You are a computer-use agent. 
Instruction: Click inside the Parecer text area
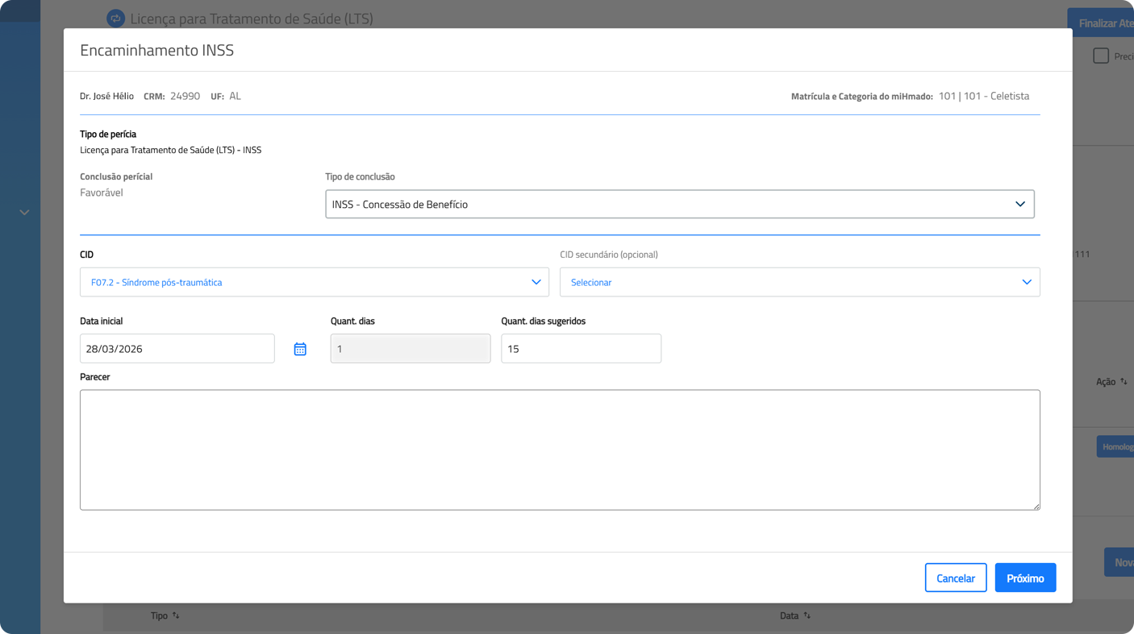point(560,450)
